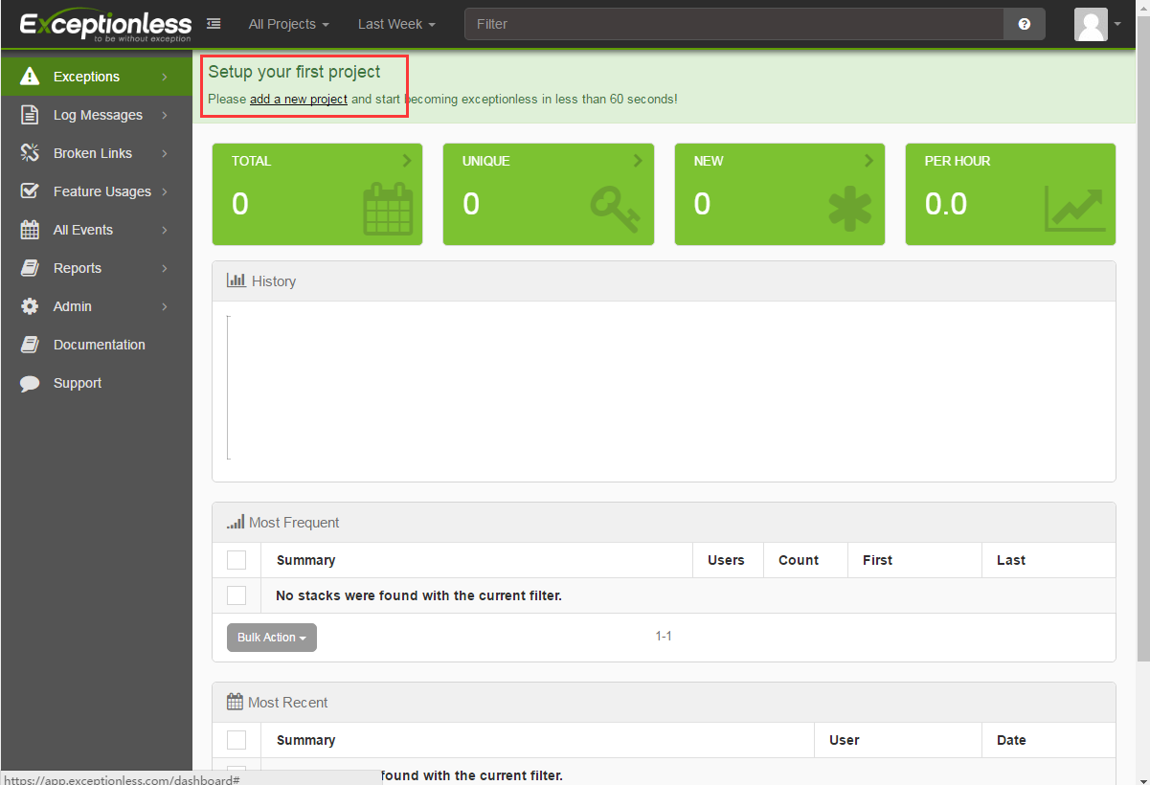Open the All Projects dropdown
Screen dimensions: 1150x785
tap(288, 24)
